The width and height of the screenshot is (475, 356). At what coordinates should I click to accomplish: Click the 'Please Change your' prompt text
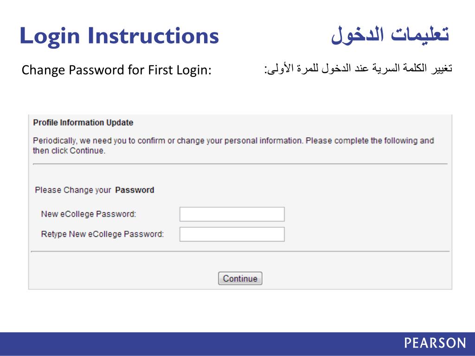73,190
